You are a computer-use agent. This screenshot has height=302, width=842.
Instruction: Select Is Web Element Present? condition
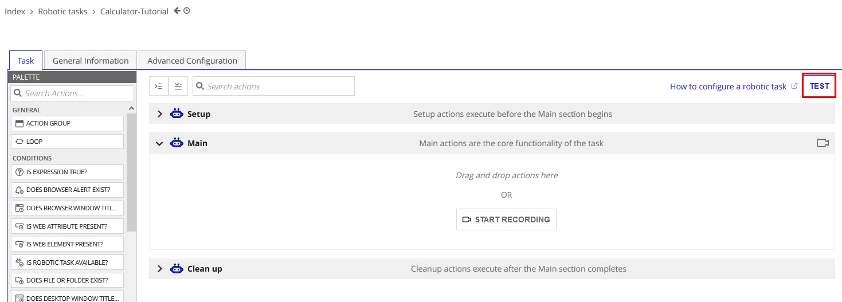tap(67, 244)
